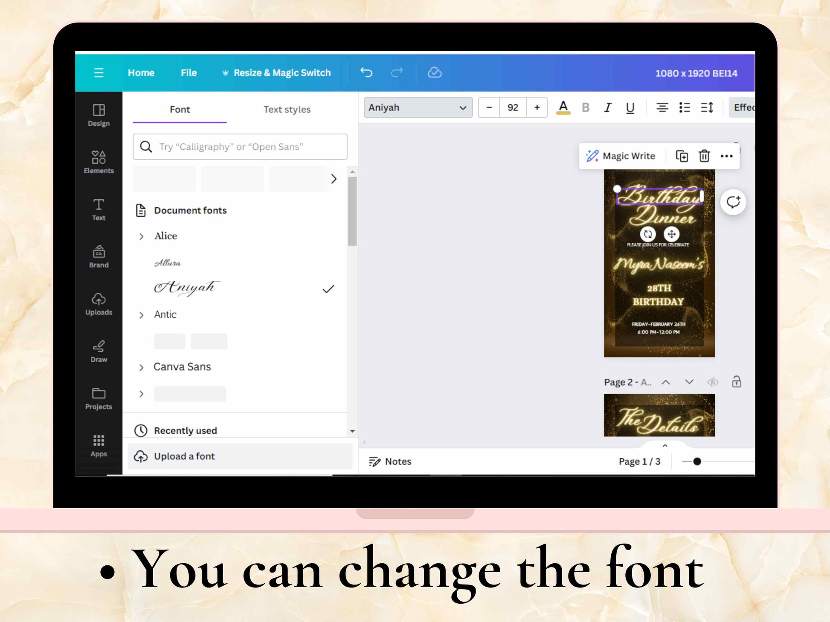Select the Draw tool in sidebar
This screenshot has height=622, width=830.
(99, 351)
